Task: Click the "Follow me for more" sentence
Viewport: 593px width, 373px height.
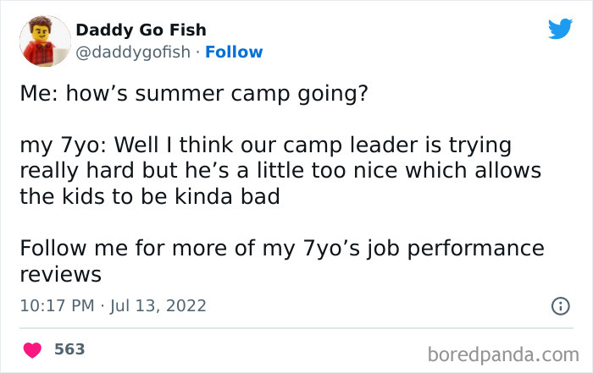Action: (282, 250)
